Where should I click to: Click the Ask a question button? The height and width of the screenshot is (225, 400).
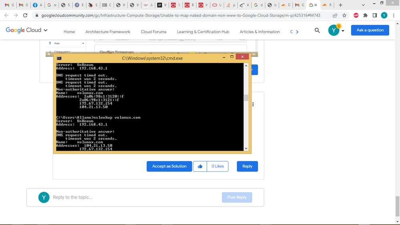tap(370, 30)
